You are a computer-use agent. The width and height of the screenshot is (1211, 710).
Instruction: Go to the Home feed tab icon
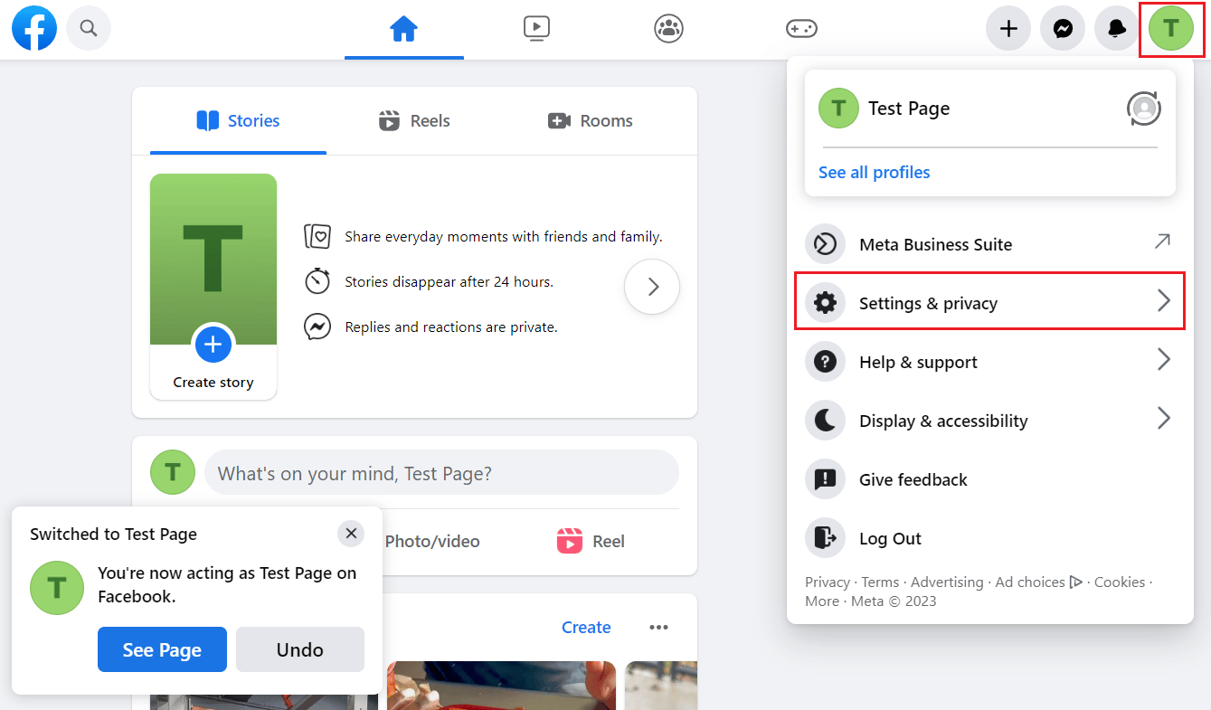[403, 29]
